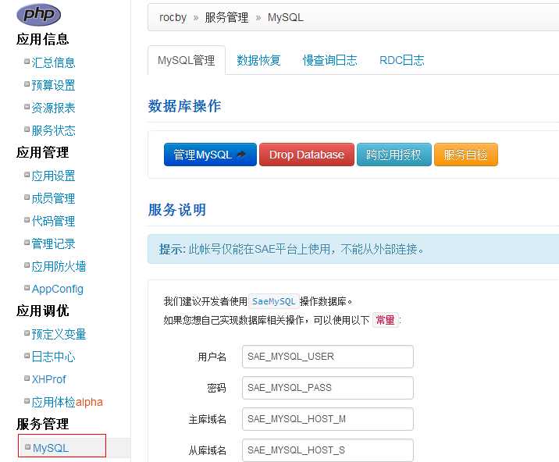Click 主库域名 field SAE_MYSQL_HOST_M
Screen dimensions: 559x462
point(328,419)
